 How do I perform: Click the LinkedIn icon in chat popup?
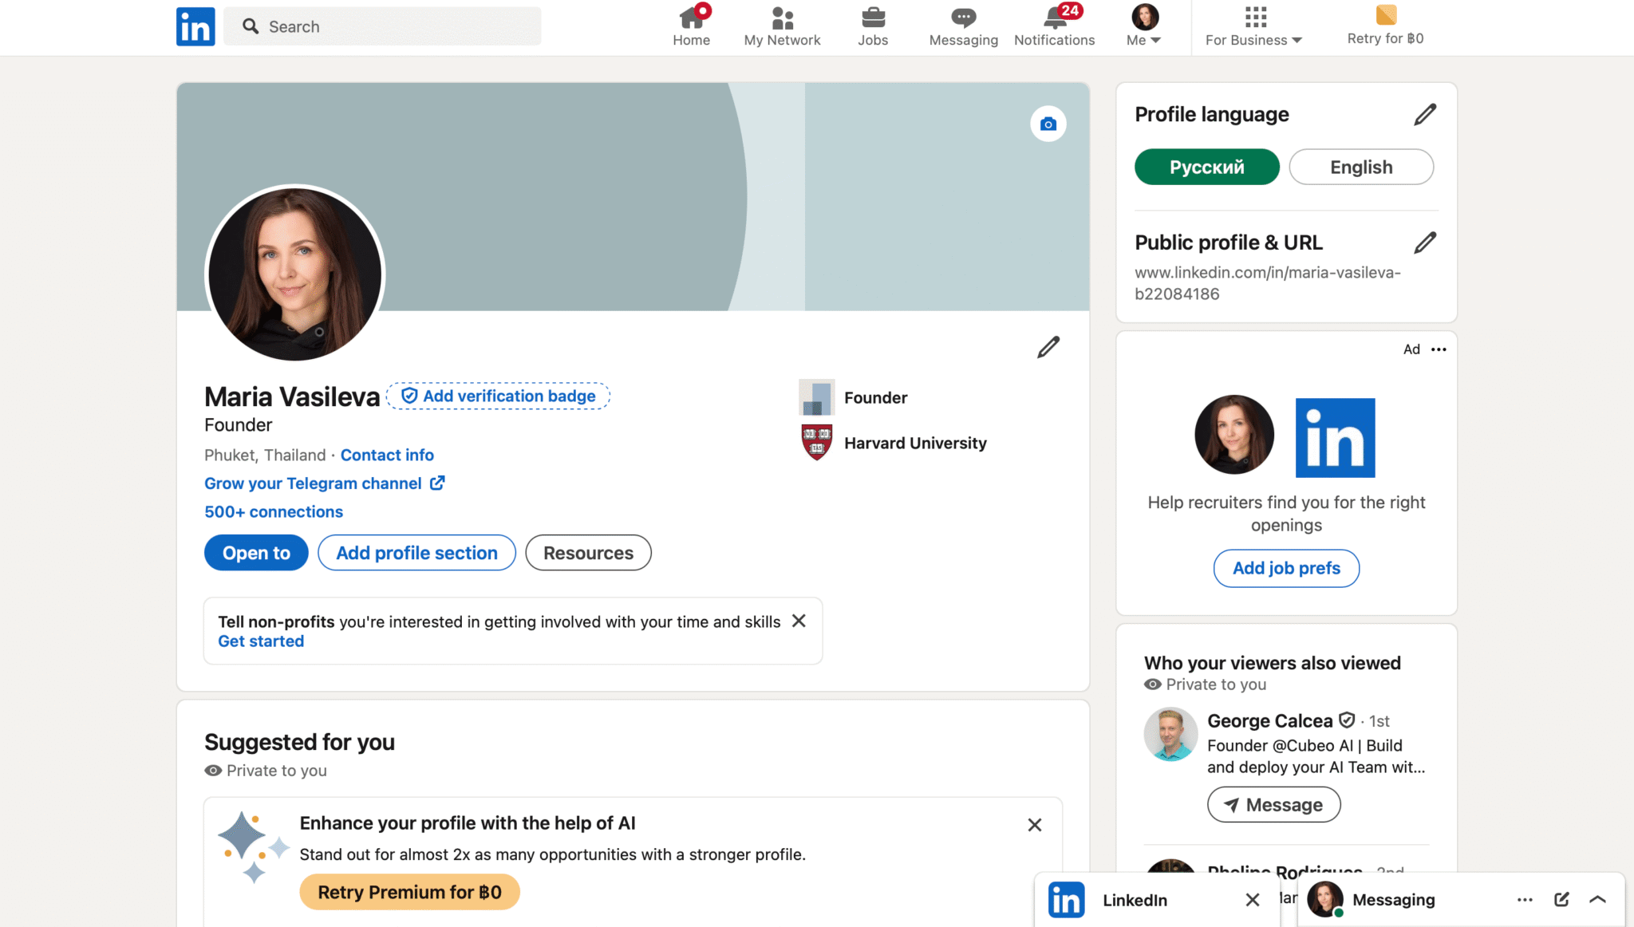coord(1066,900)
